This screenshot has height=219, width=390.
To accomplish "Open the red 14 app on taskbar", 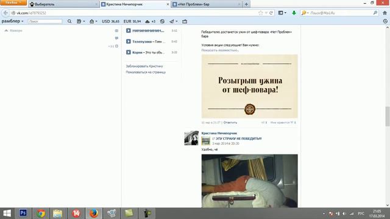I will tap(76, 214).
